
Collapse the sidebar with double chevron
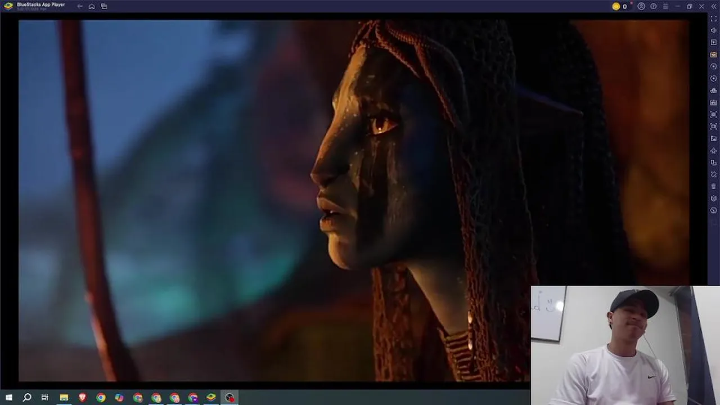[x=713, y=6]
